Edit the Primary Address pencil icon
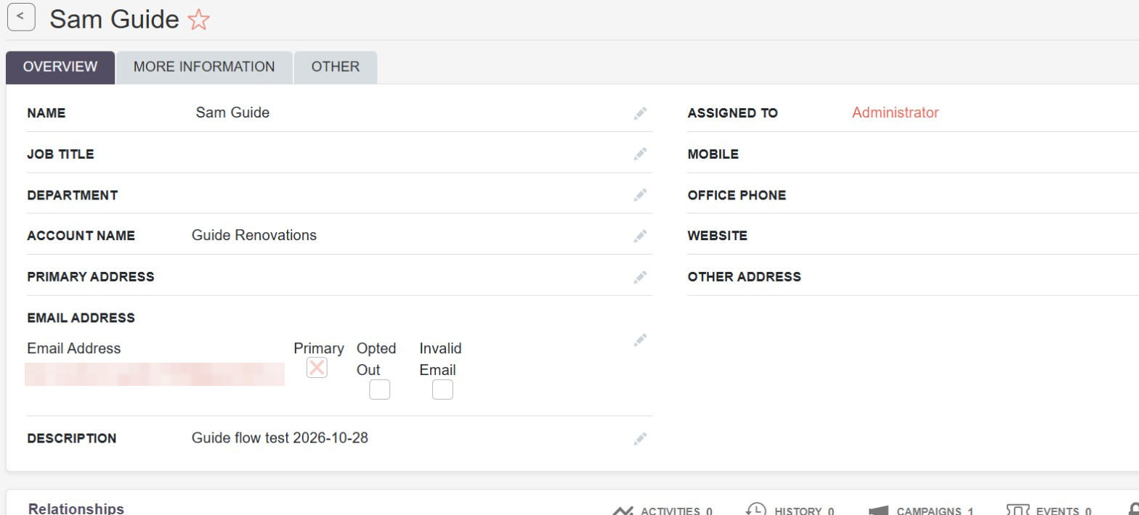 [x=640, y=277]
